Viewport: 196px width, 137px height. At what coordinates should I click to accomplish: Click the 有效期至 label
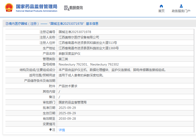[49, 119]
